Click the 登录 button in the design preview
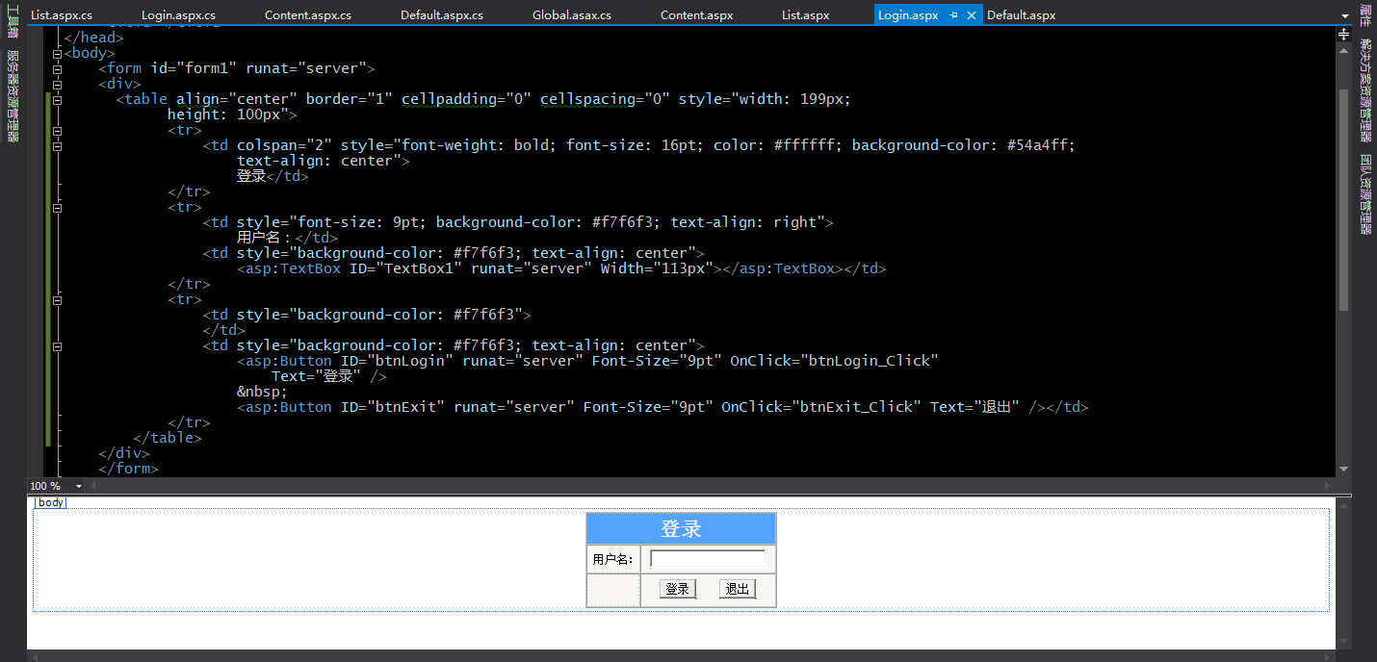The height and width of the screenshot is (662, 1377). click(x=676, y=588)
